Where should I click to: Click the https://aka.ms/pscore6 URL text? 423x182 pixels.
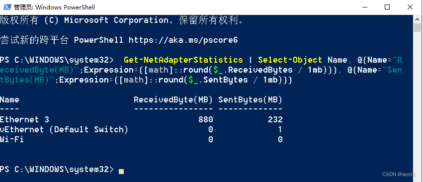183,40
